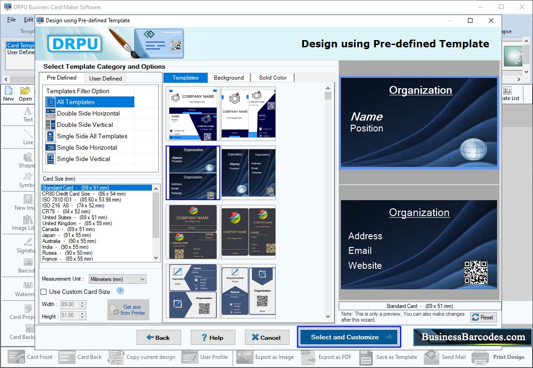Open the Edit menu
Image resolution: width=533 pixels, height=368 pixels.
click(29, 20)
